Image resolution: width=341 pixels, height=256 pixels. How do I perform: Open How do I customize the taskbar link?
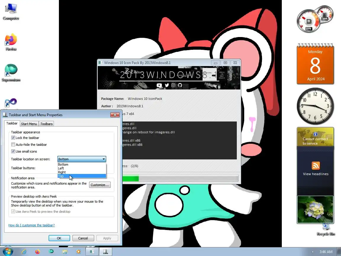(32, 225)
